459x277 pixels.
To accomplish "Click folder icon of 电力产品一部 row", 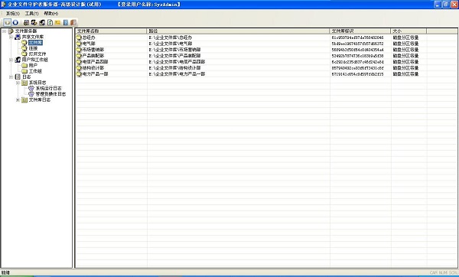I will pyautogui.click(x=79, y=74).
